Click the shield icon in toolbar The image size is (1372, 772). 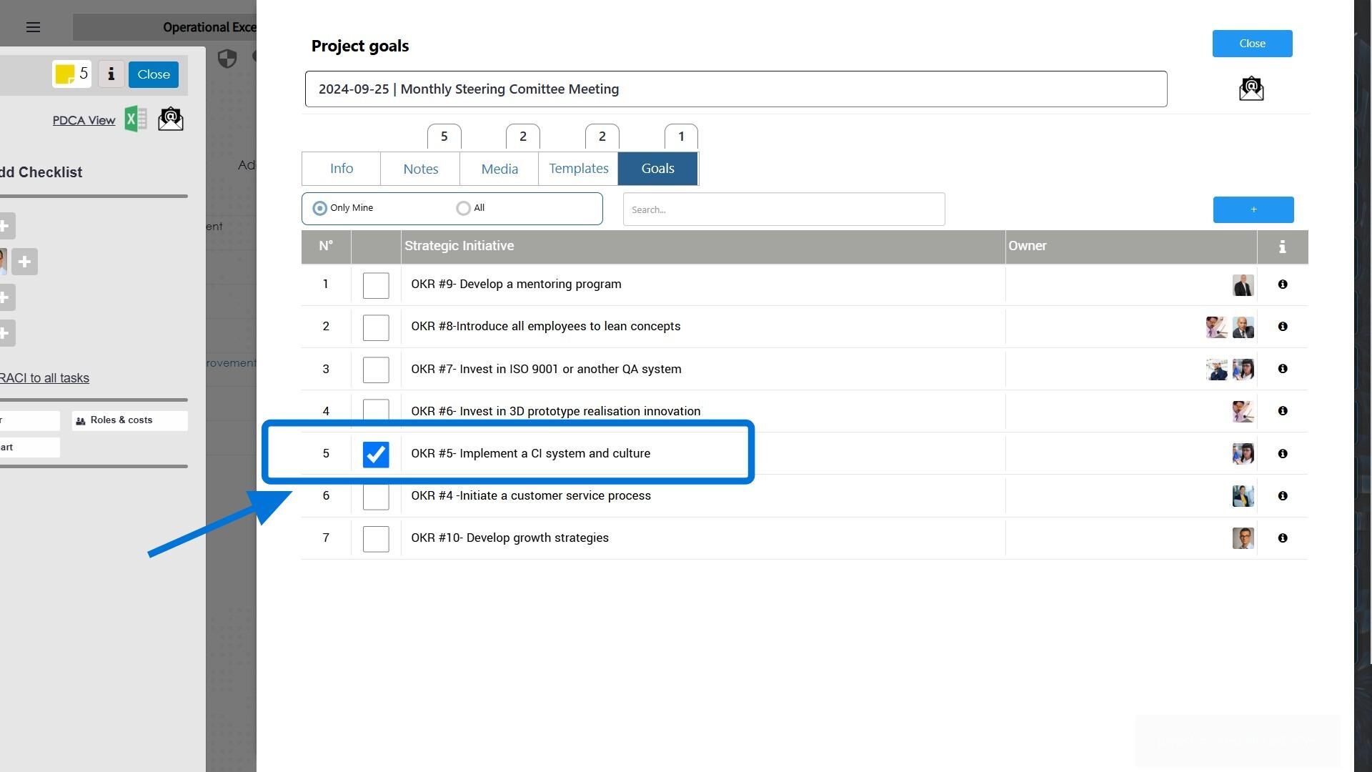227,59
